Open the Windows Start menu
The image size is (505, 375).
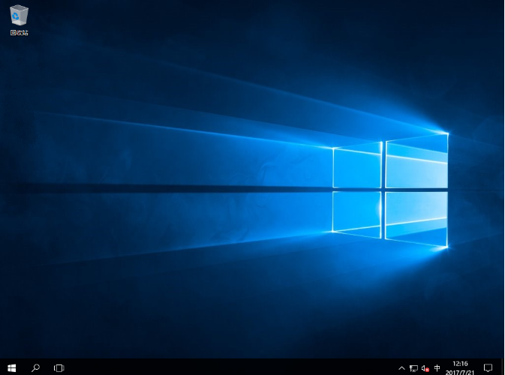coord(11,367)
